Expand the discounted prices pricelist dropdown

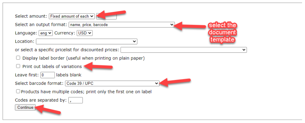[x=184, y=50]
